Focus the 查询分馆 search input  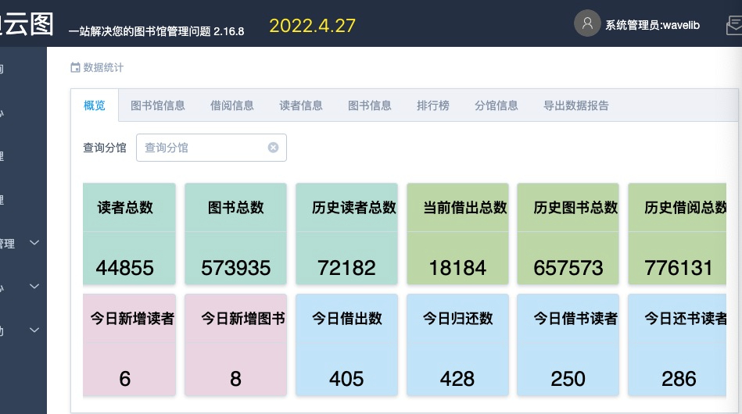click(x=203, y=148)
